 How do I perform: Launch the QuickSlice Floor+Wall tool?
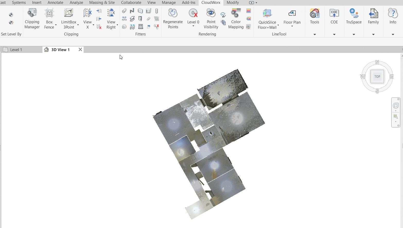point(267,18)
